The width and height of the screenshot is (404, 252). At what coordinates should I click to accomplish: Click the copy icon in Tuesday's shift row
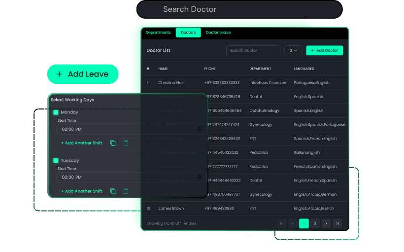[x=113, y=191]
